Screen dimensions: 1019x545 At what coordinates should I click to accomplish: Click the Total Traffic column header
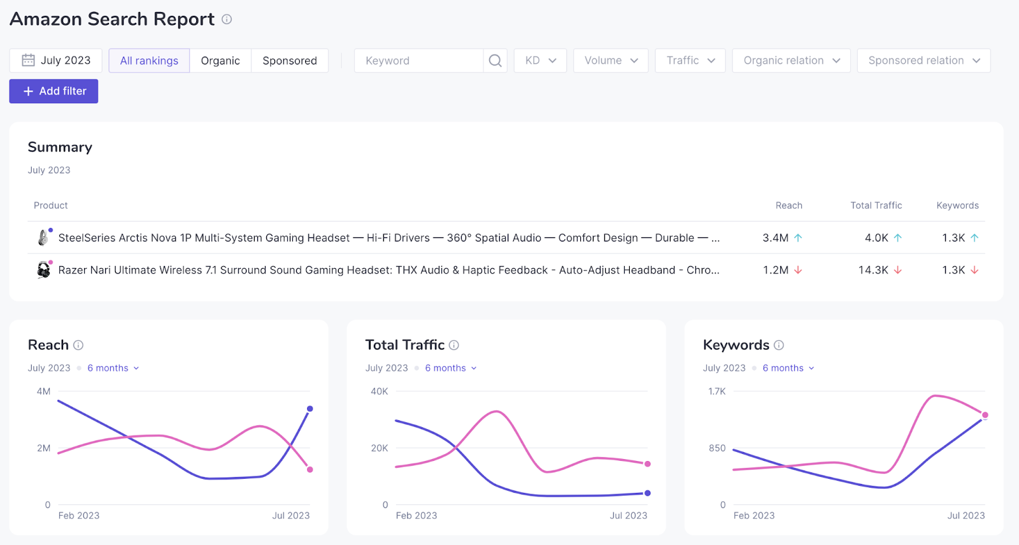click(x=876, y=205)
